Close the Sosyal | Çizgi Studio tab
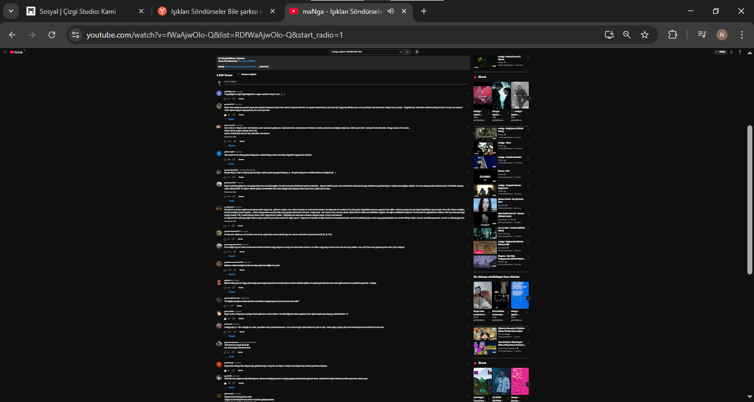 point(141,11)
